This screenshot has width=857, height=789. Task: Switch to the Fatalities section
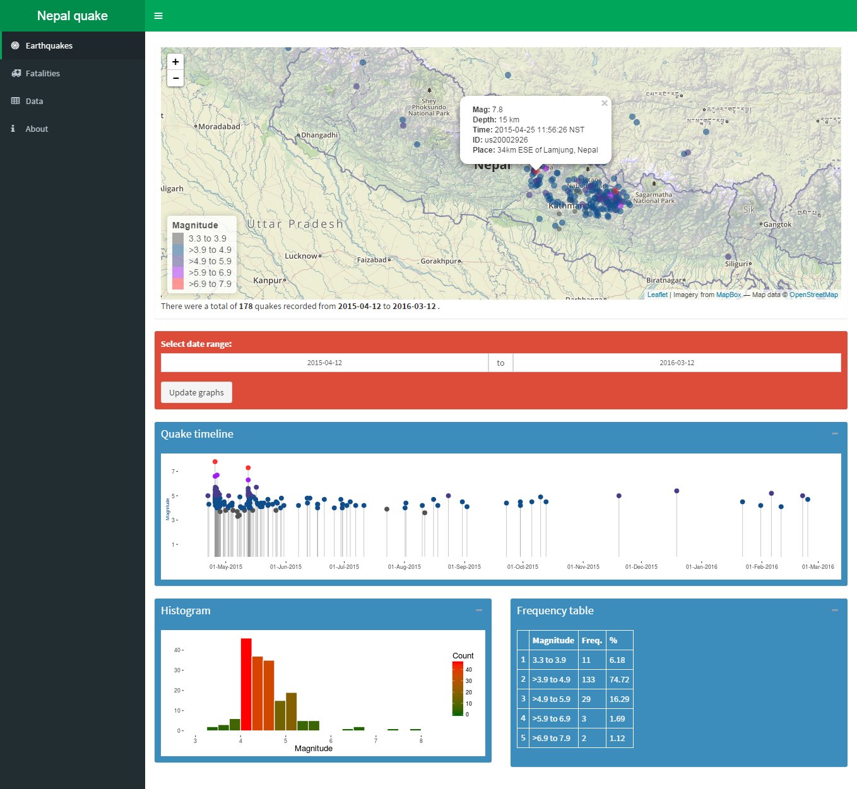(x=42, y=73)
